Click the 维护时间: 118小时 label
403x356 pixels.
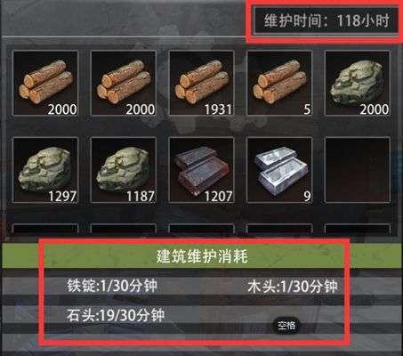click(x=326, y=21)
